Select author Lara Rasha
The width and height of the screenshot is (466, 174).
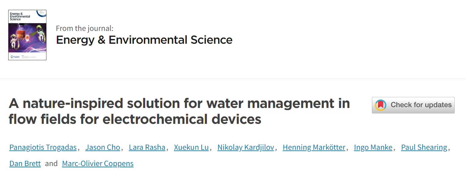coord(147,147)
